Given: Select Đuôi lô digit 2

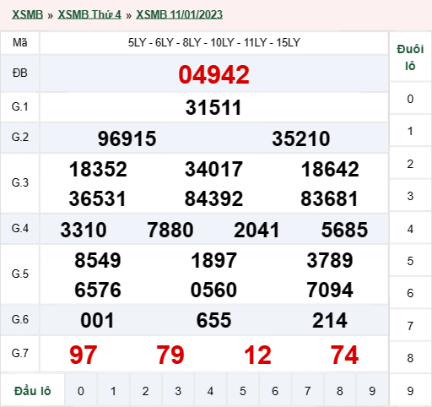Looking at the screenshot, I should point(410,164).
